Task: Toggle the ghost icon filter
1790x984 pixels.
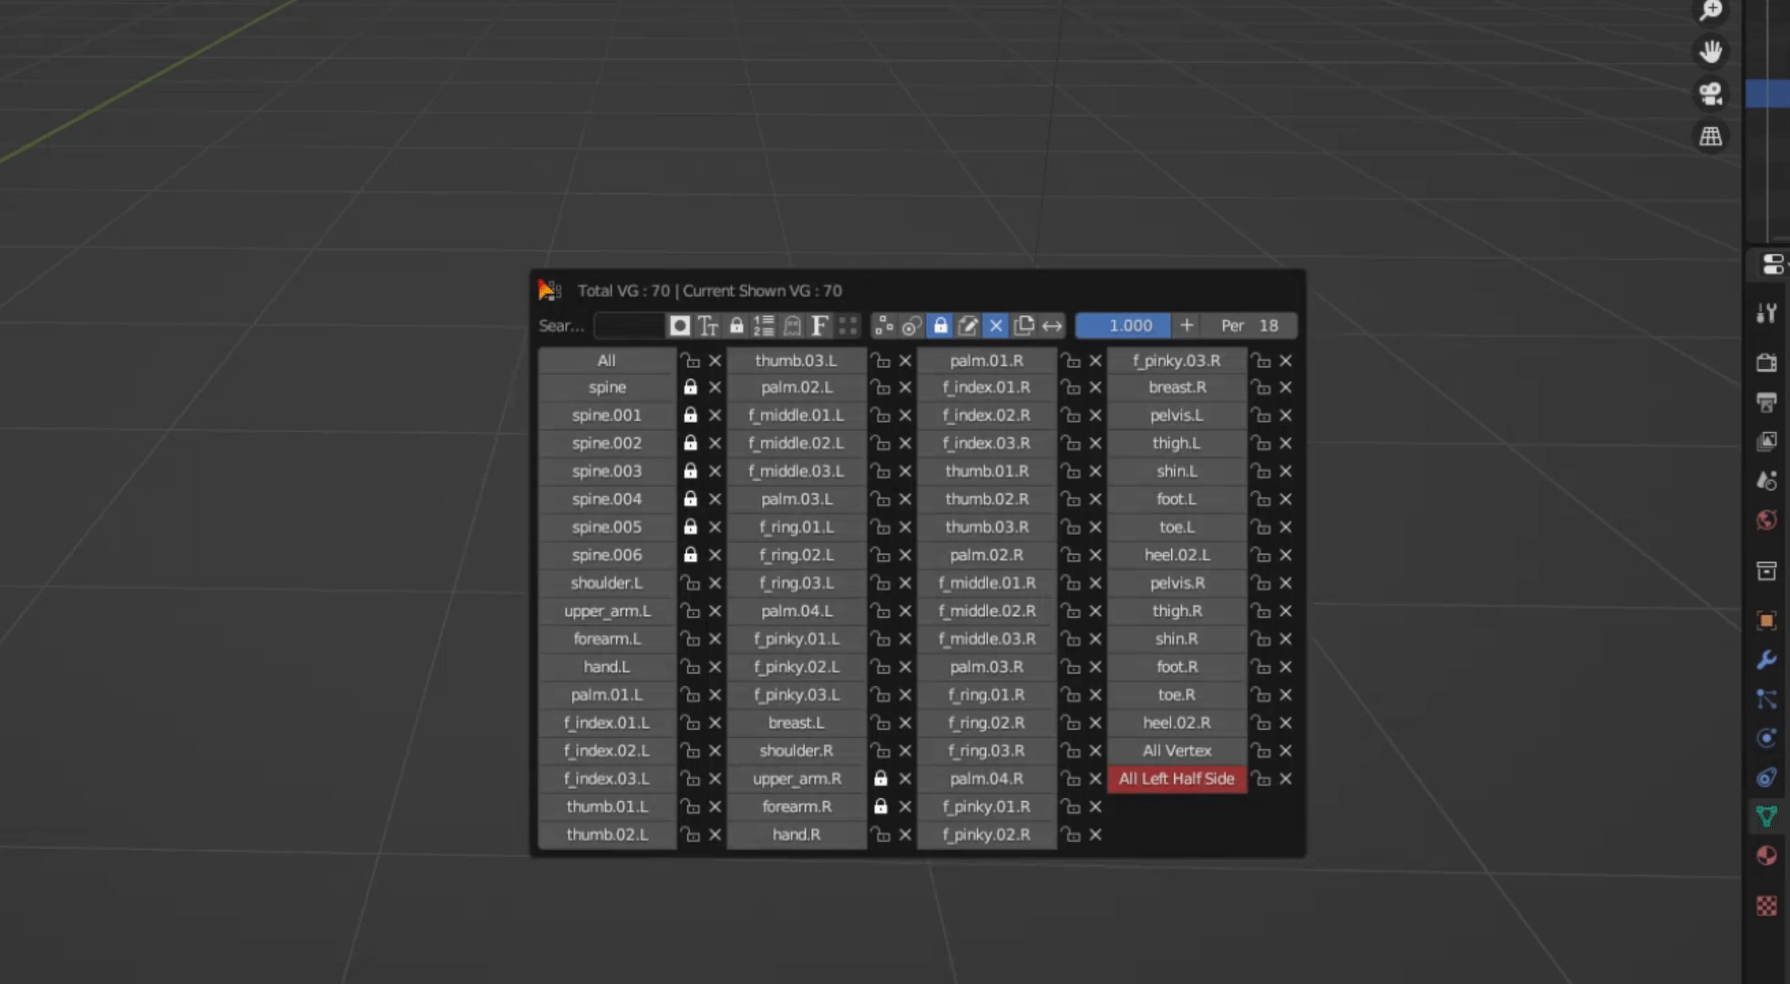Action: (x=792, y=325)
